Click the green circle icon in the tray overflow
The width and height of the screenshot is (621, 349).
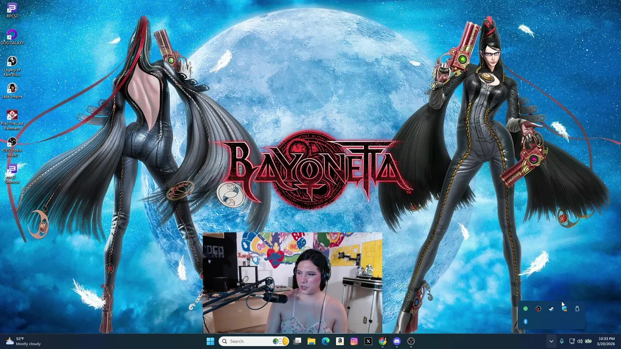[525, 309]
